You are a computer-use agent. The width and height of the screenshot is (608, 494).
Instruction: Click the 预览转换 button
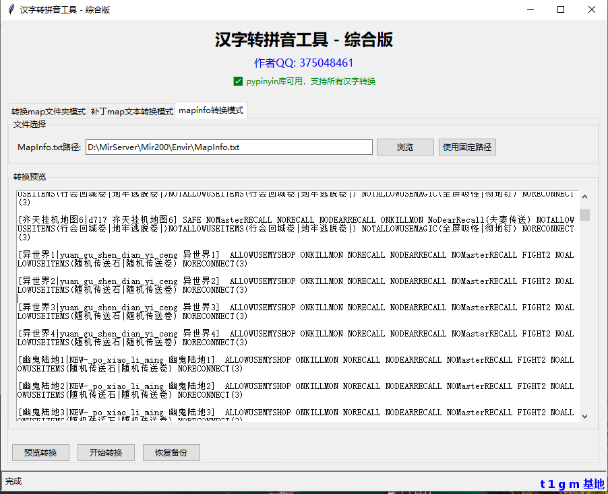(40, 452)
